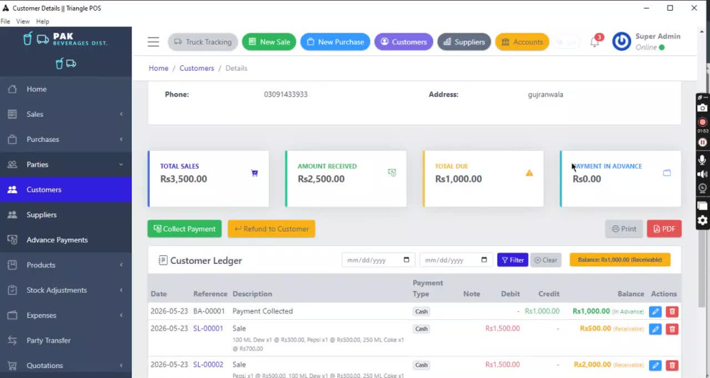This screenshot has width=710, height=378.
Task: Click the New Sale button
Action: click(x=269, y=42)
